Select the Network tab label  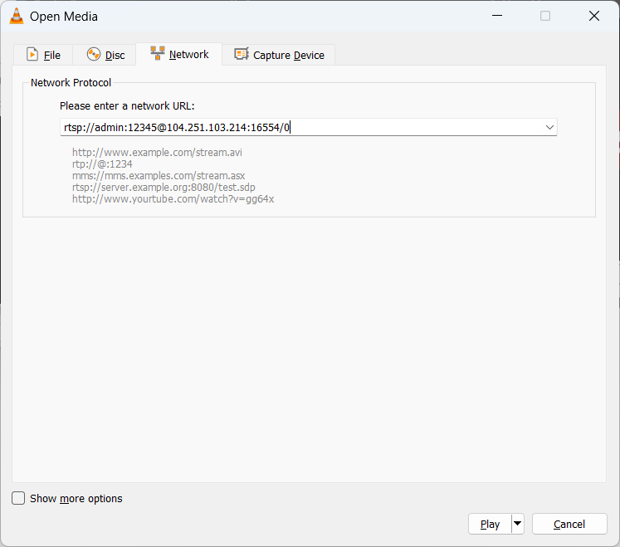188,54
